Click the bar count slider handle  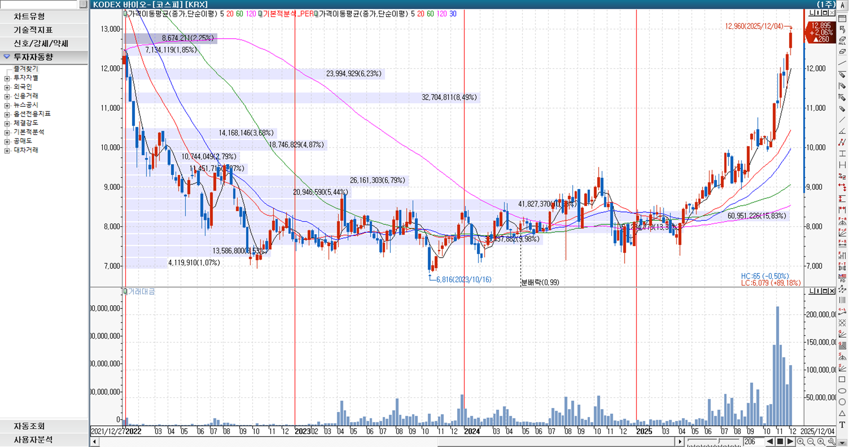(x=720, y=441)
